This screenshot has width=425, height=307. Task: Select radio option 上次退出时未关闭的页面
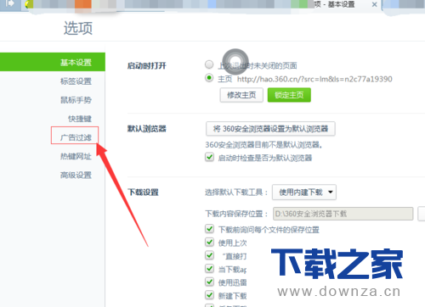click(x=209, y=64)
